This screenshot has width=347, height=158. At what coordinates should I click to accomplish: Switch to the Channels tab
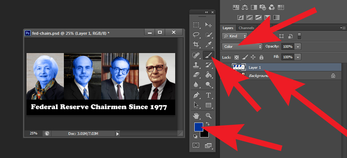(x=246, y=28)
